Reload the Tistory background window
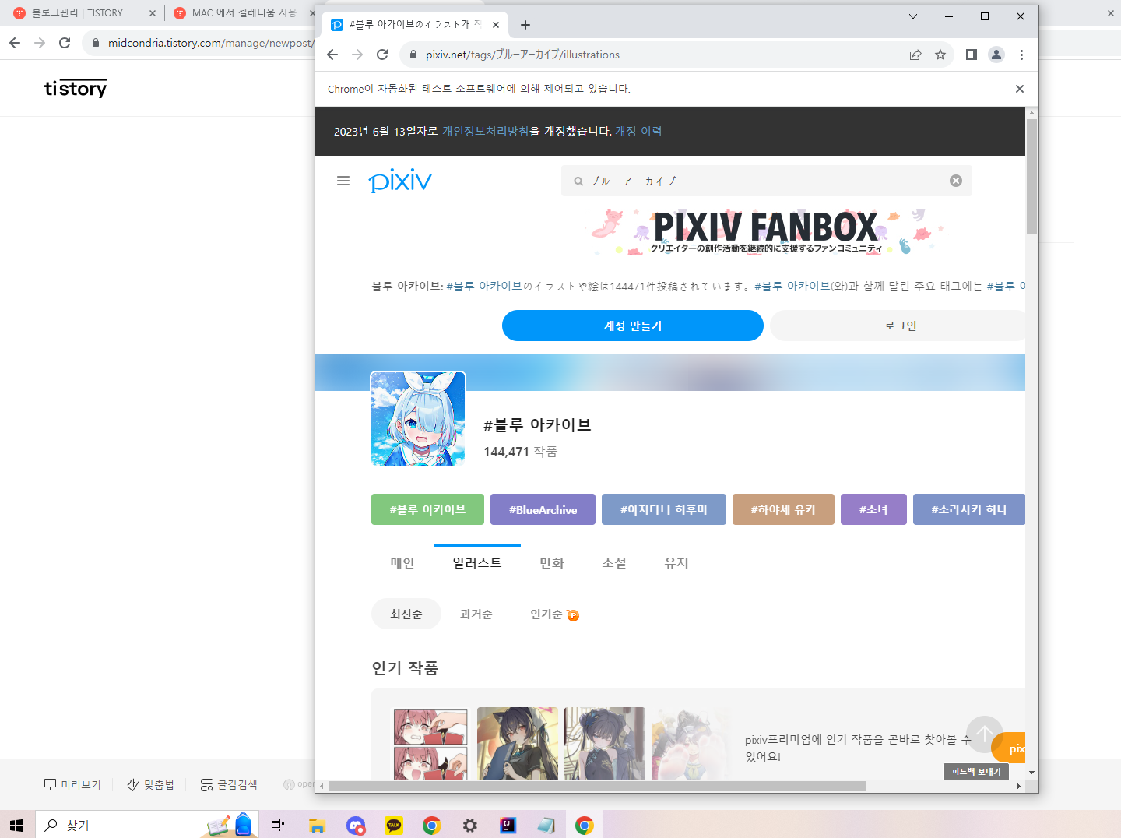This screenshot has height=838, width=1121. tap(65, 43)
